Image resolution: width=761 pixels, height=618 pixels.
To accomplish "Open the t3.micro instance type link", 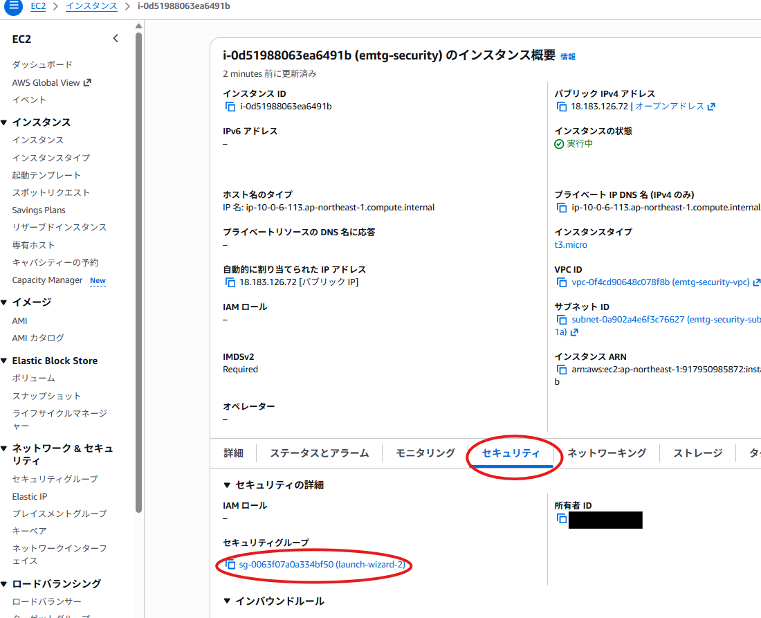I will [x=571, y=245].
